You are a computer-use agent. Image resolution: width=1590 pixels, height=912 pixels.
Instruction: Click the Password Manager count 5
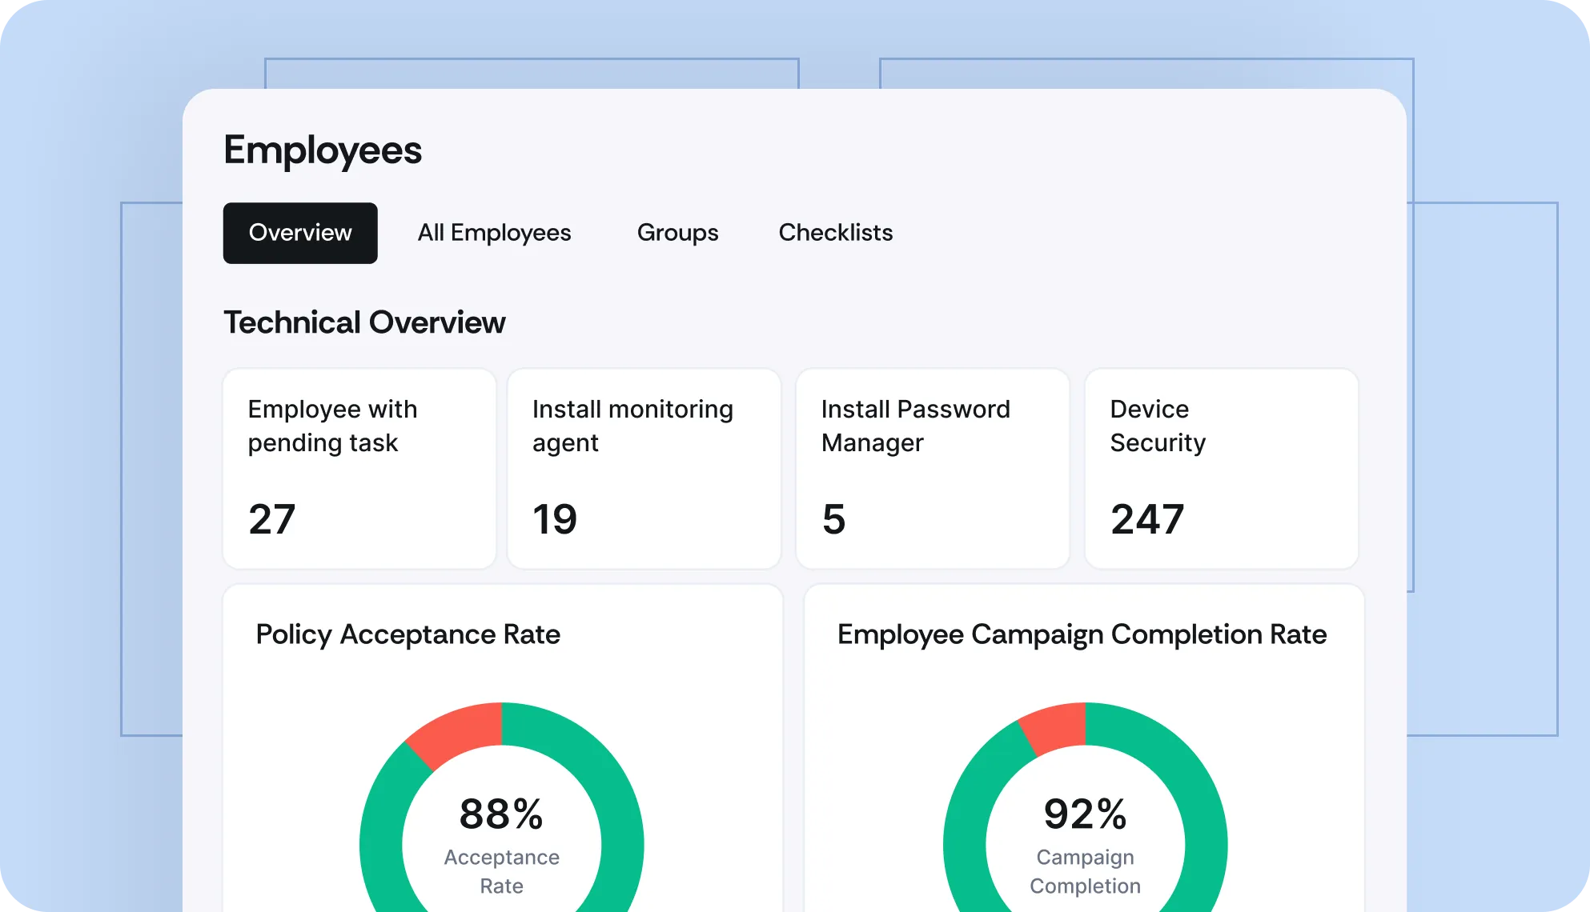click(x=833, y=519)
